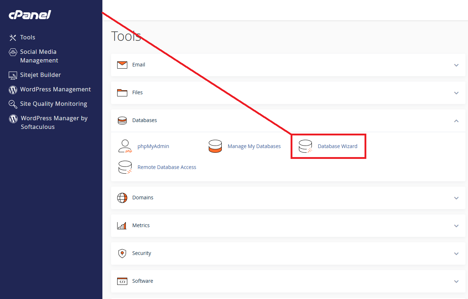This screenshot has width=468, height=299.
Task: Expand the Metrics section chevron
Action: tap(456, 226)
